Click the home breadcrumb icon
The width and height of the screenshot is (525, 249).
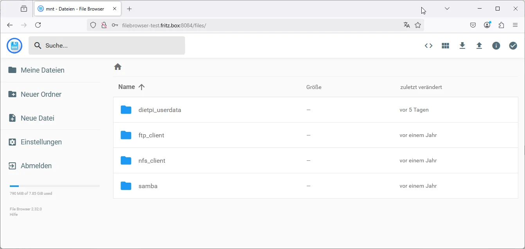118,67
